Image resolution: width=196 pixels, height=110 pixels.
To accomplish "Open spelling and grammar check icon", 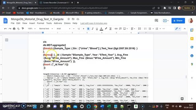I will point(18,29).
